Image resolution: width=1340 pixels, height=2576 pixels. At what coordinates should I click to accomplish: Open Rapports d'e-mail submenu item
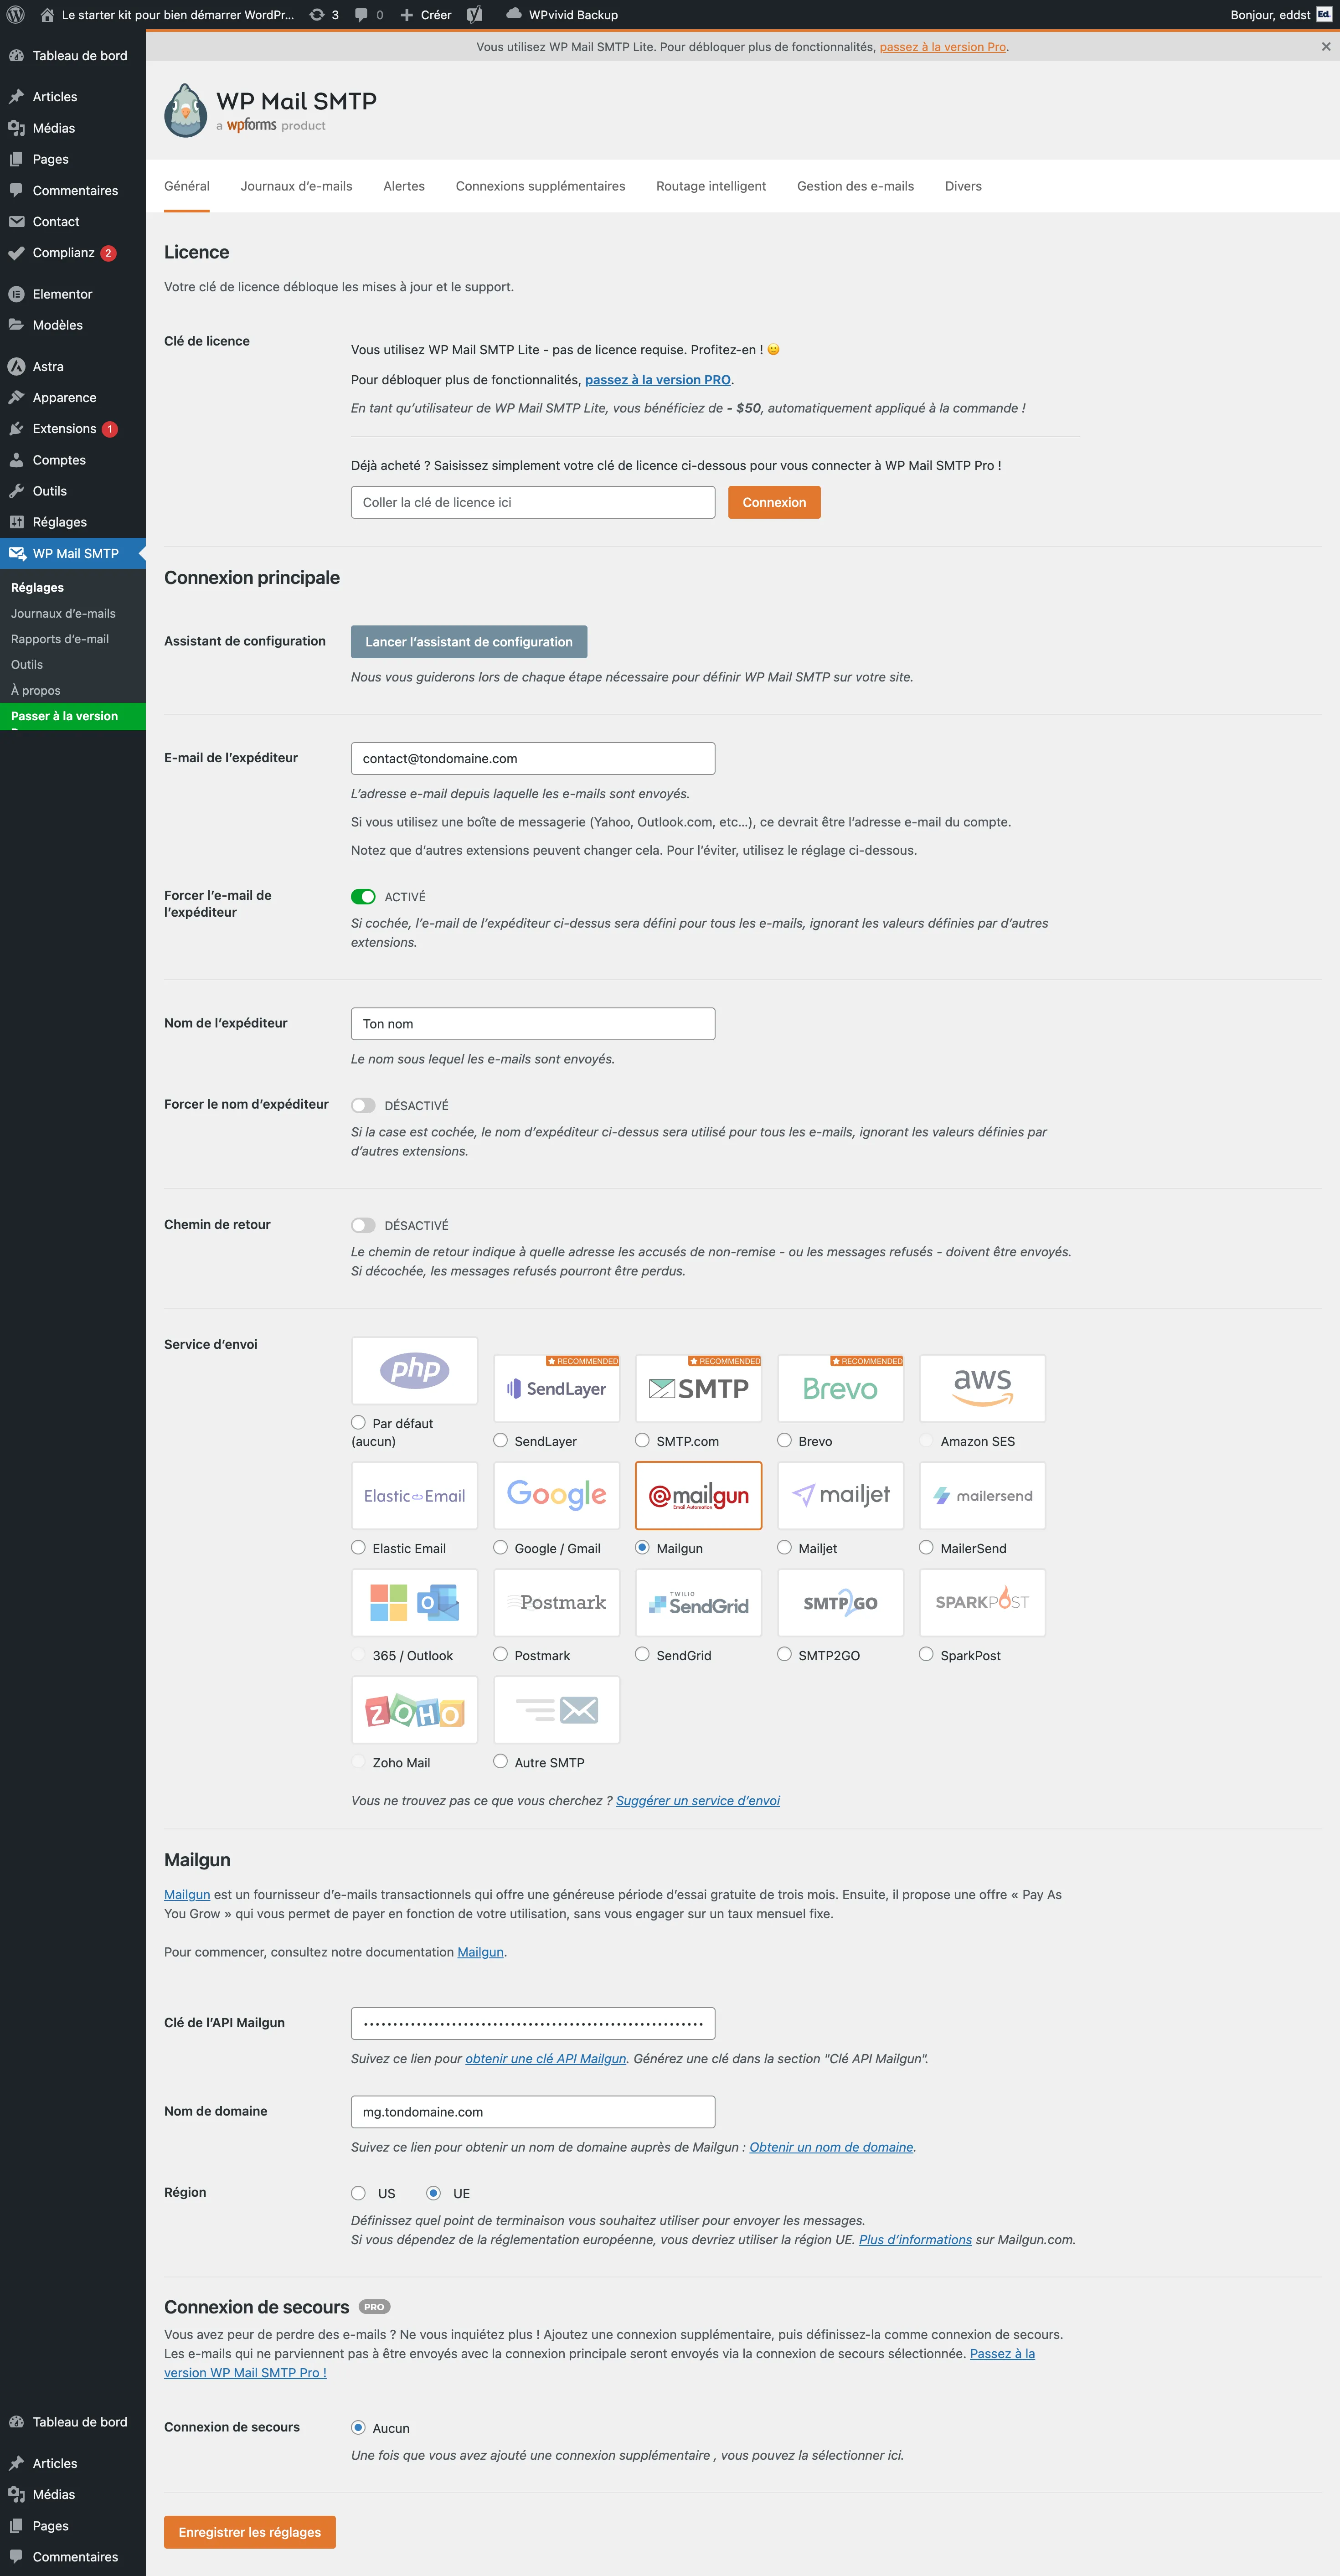60,639
